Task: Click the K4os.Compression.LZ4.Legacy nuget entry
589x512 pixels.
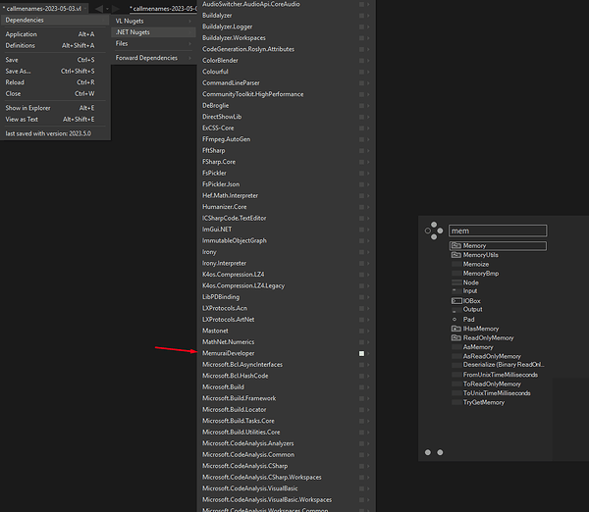Action: tap(243, 285)
